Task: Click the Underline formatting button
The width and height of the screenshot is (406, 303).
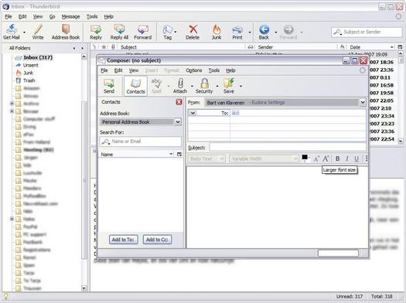Action: click(x=357, y=158)
